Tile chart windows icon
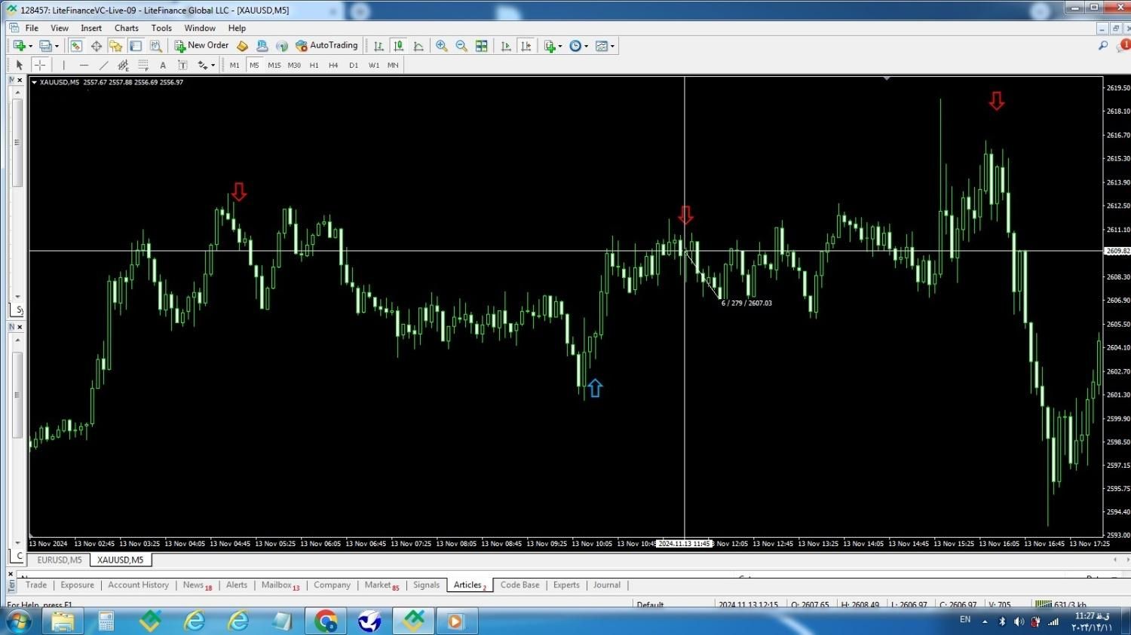Screen dimensions: 1131x635 [481, 46]
